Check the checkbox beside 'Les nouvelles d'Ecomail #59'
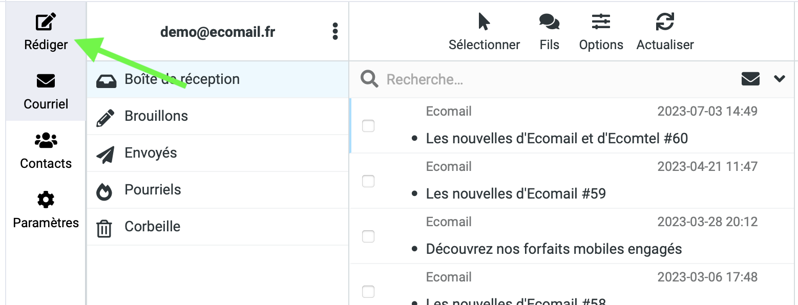Screen dimensions: 798x305 [x=368, y=181]
